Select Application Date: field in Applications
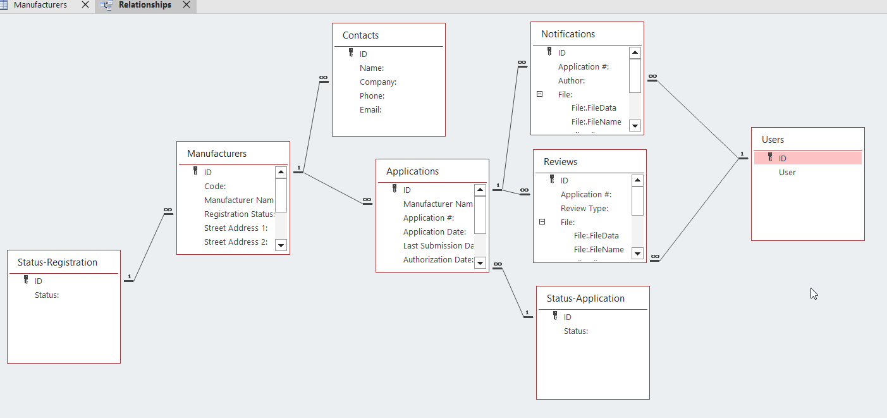Viewport: 887px width, 418px height. (435, 232)
